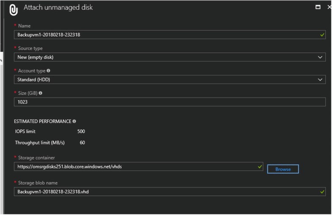Click the Estimated Performance info icon
This screenshot has height=215, width=332.
click(x=74, y=121)
